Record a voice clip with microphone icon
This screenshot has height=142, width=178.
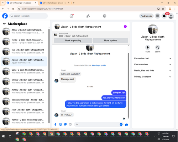click(55, 124)
